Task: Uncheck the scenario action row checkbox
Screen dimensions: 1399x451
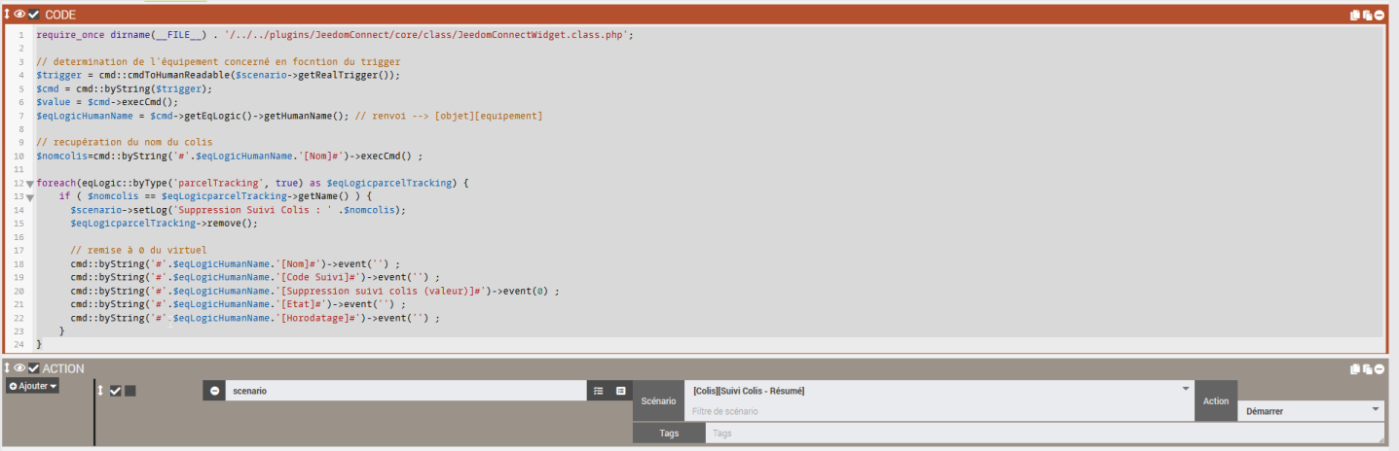Action: coord(115,391)
